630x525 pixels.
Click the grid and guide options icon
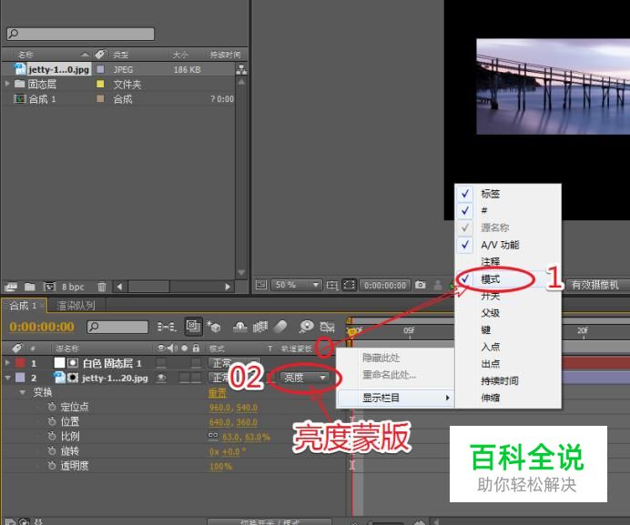(332, 285)
